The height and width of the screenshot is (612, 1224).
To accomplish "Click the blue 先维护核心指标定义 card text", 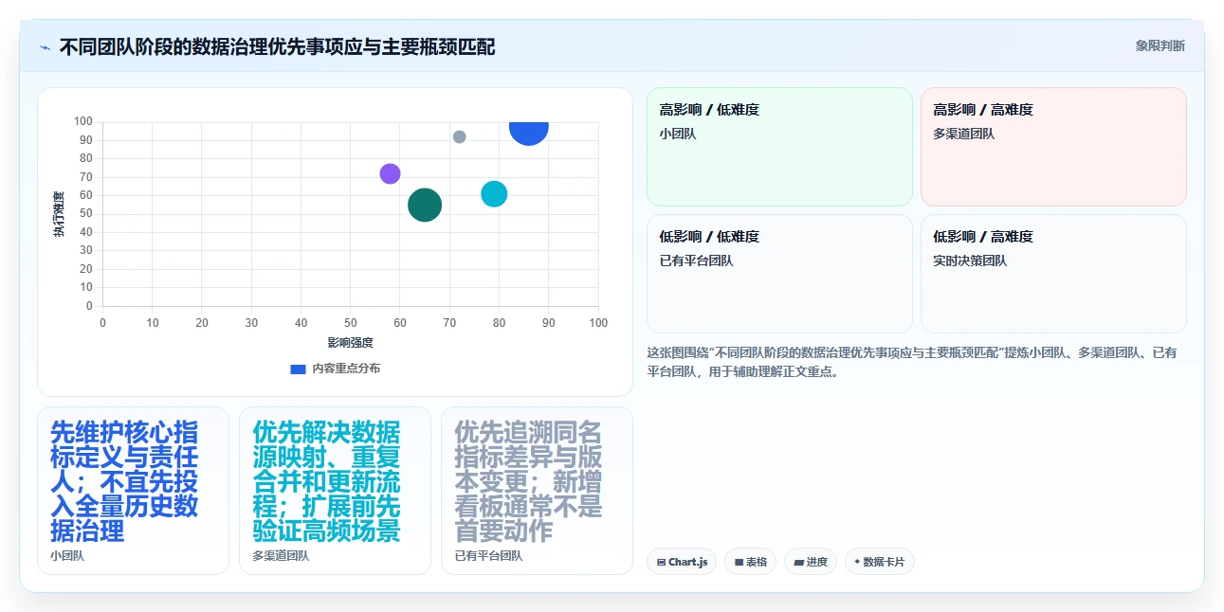I will click(x=124, y=481).
